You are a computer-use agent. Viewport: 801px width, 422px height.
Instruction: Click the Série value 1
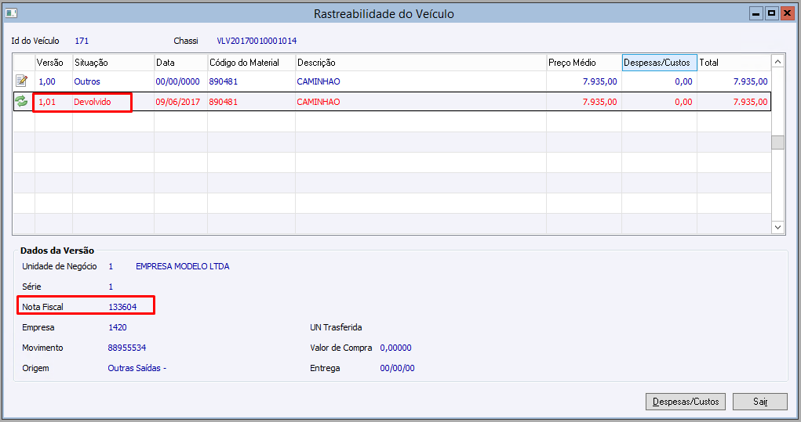(111, 287)
